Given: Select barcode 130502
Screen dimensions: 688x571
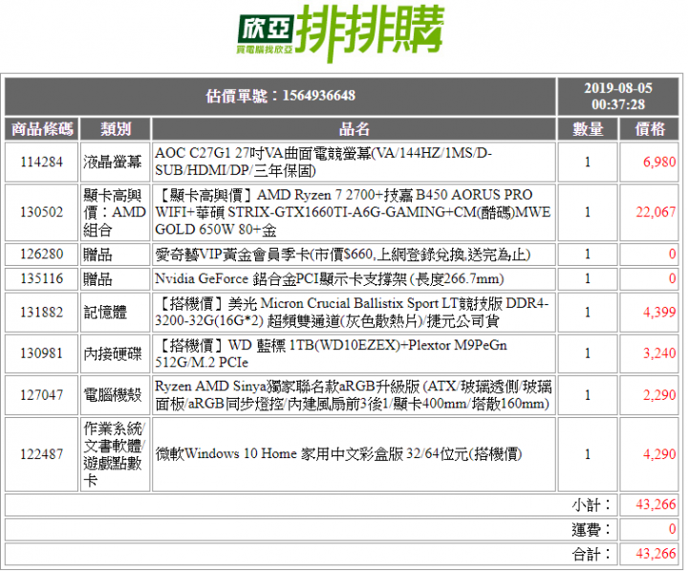Looking at the screenshot, I should [42, 212].
